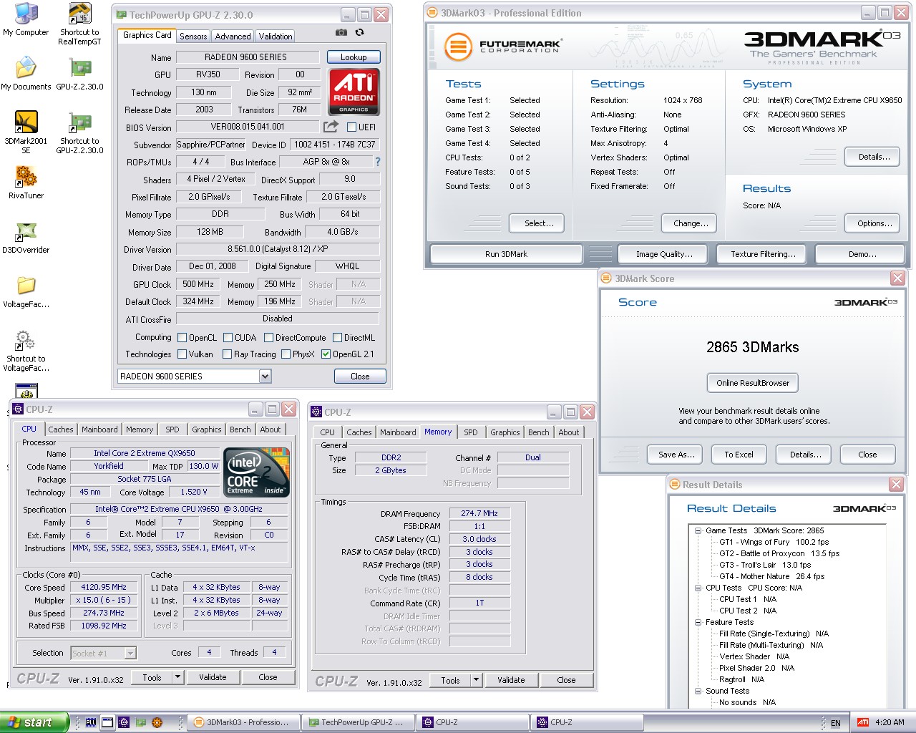The image size is (916, 733).
Task: Launch RivaTuner desktop icon
Action: click(26, 183)
